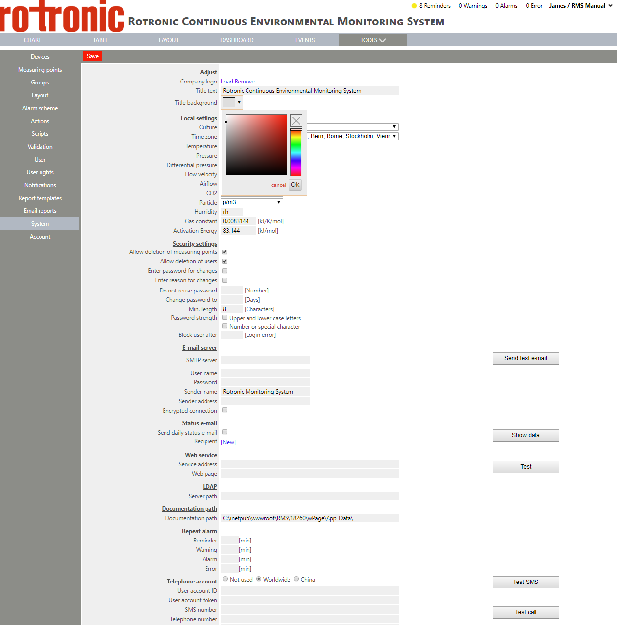Switch to the CHART tab

(33, 40)
